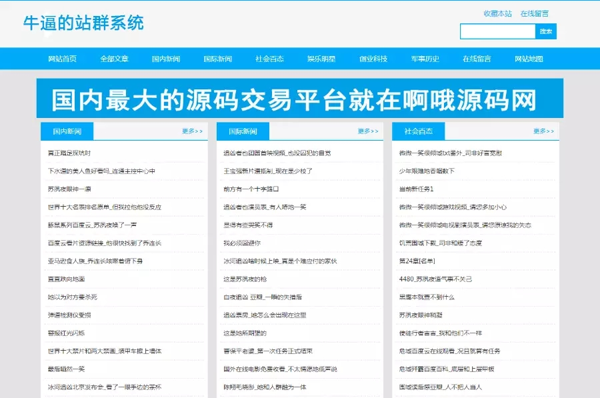Open article 冰河追凶北京发布会_看了一眼手边的茶杯
Image resolution: width=600 pixels, height=398 pixels.
click(105, 387)
